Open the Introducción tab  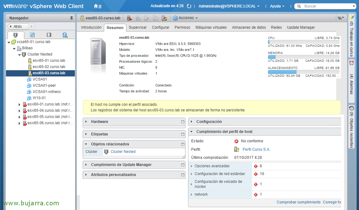pos(91,27)
